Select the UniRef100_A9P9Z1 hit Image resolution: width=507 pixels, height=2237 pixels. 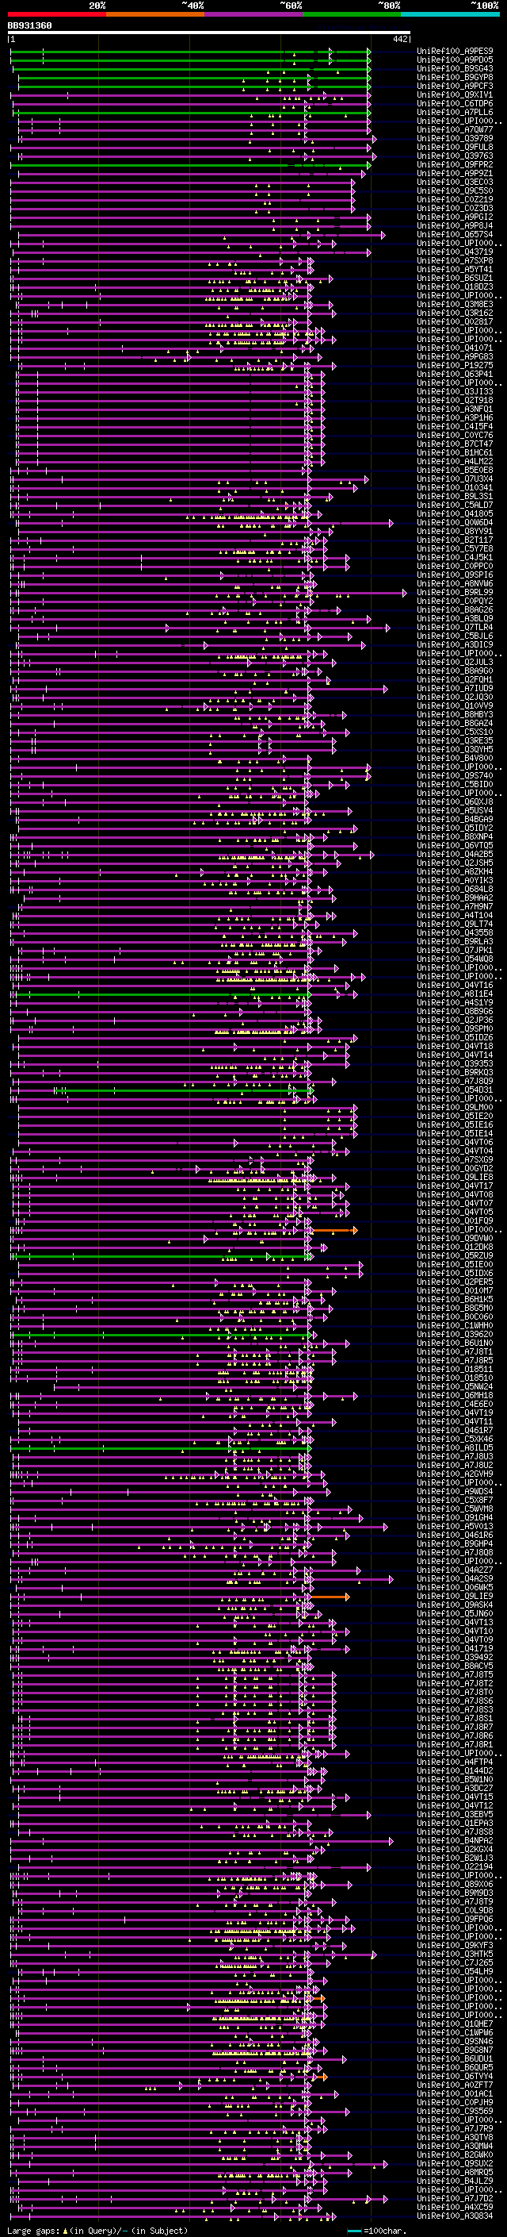(455, 174)
